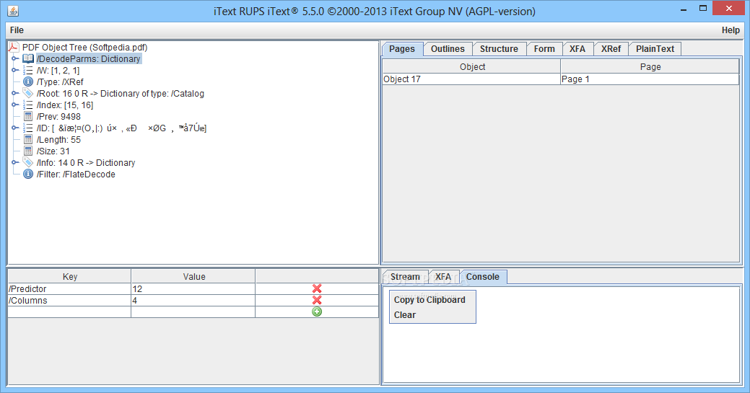Click the value cell containing 4
This screenshot has height=393, width=750.
coord(193,300)
